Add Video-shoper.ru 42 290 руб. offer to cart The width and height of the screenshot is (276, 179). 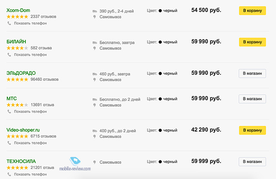click(252, 130)
